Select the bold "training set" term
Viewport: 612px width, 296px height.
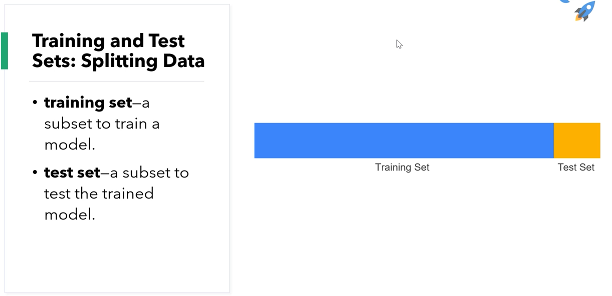(x=88, y=102)
